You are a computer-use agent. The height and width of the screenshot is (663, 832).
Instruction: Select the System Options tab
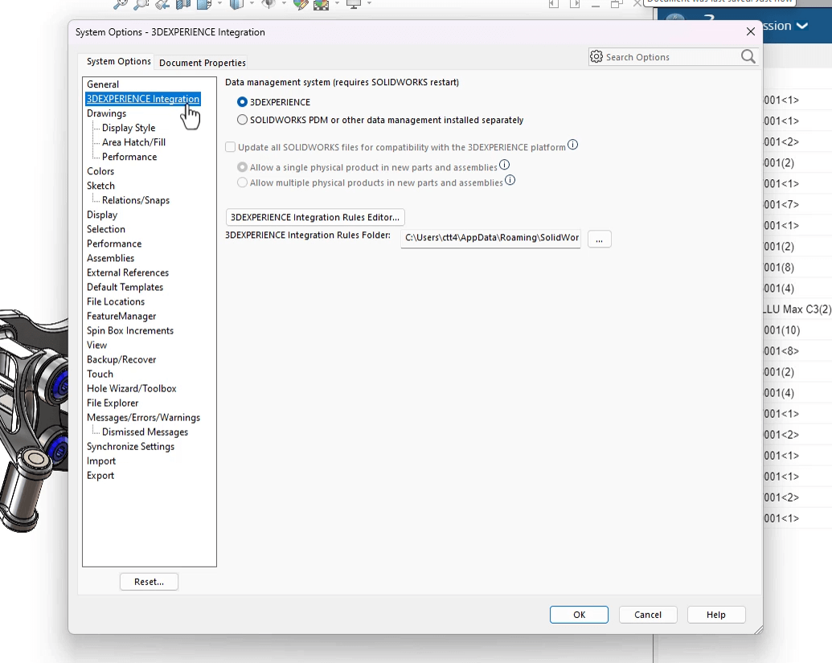(x=117, y=61)
